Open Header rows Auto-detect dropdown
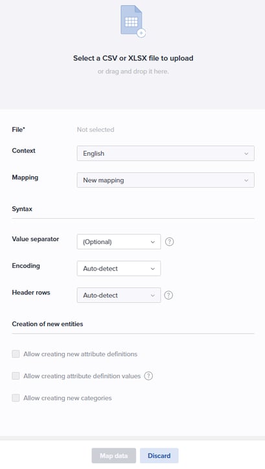Viewport: 265px width, 469px height. tap(119, 295)
